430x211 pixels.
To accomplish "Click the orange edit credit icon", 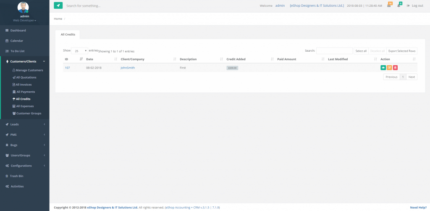I will (389, 68).
